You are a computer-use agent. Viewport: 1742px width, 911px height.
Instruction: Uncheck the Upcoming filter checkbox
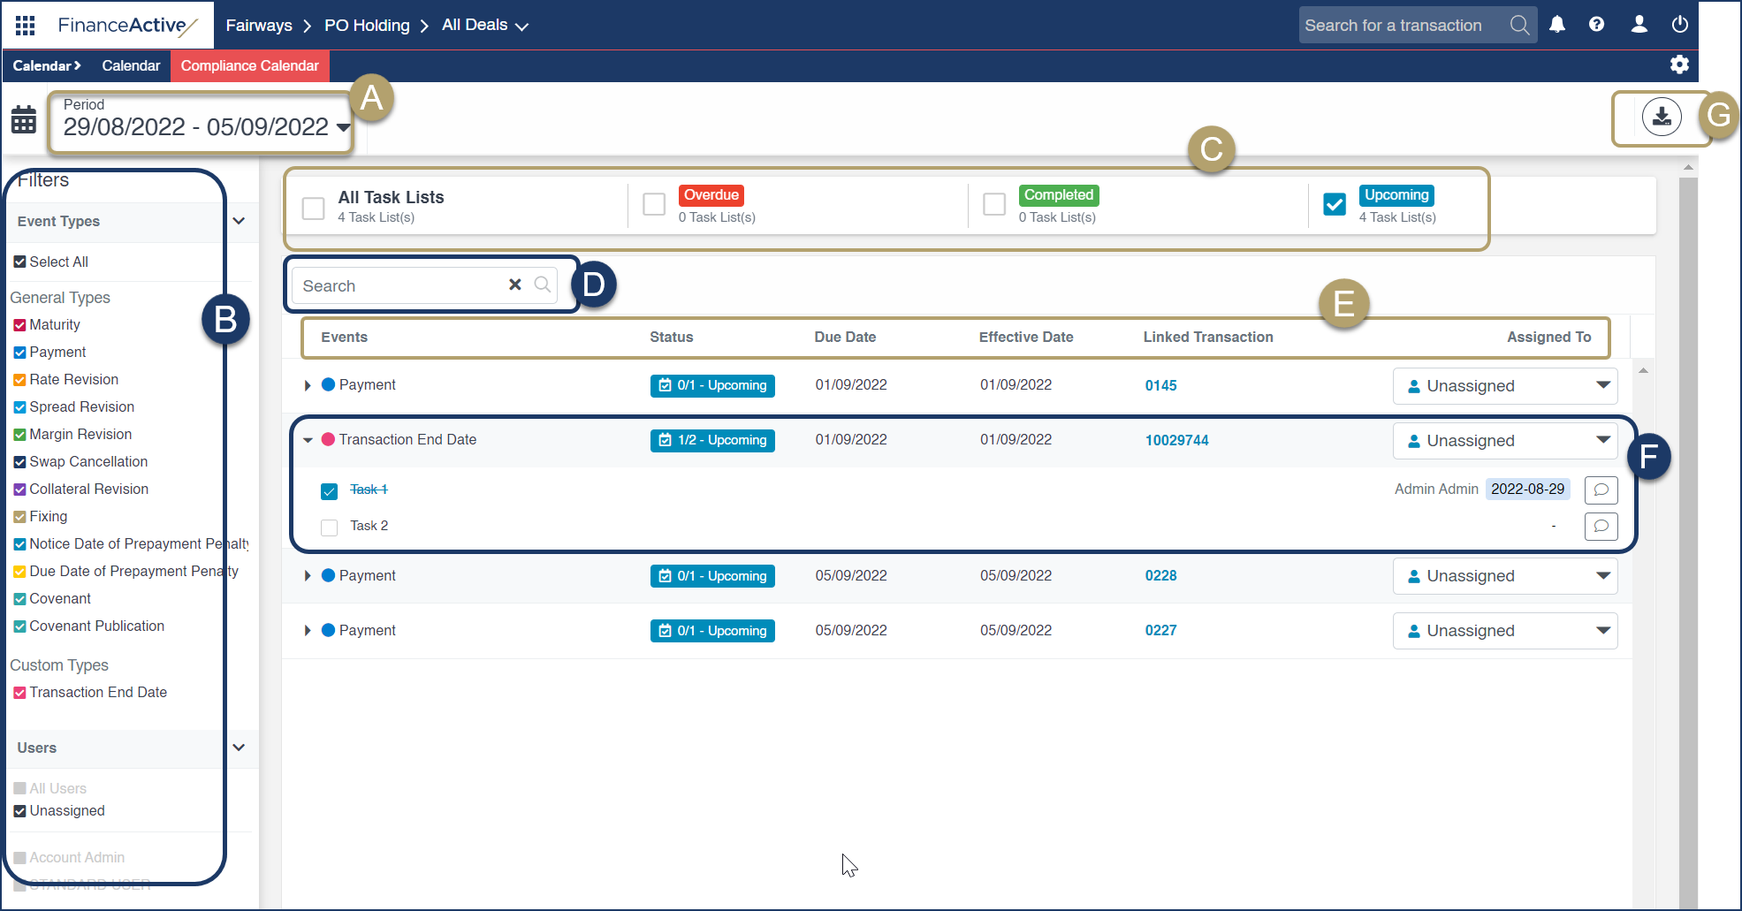tap(1335, 204)
